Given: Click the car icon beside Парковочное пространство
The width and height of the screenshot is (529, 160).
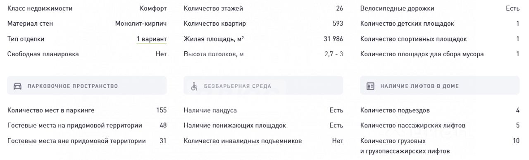Looking at the screenshot, I should tap(18, 86).
